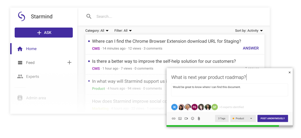Open Sort by: Activity dropdown
The height and width of the screenshot is (138, 301).
[x=249, y=31]
